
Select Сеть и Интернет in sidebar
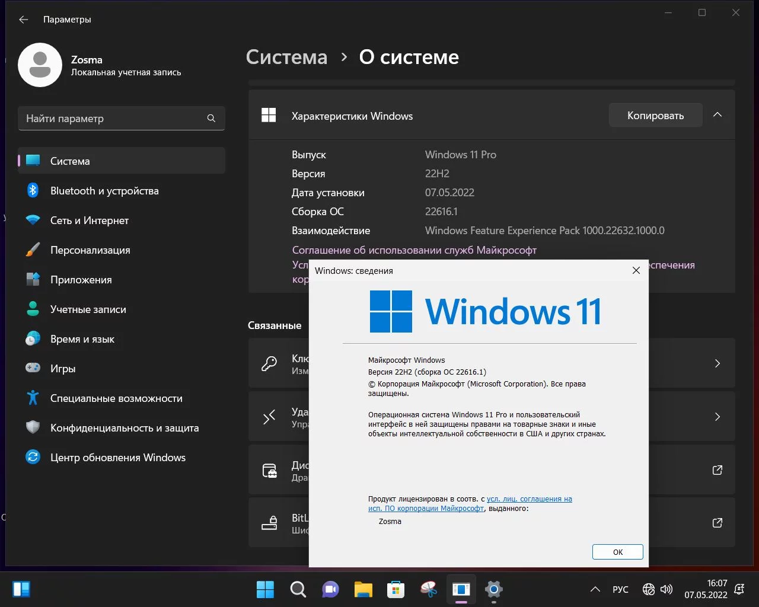(90, 221)
